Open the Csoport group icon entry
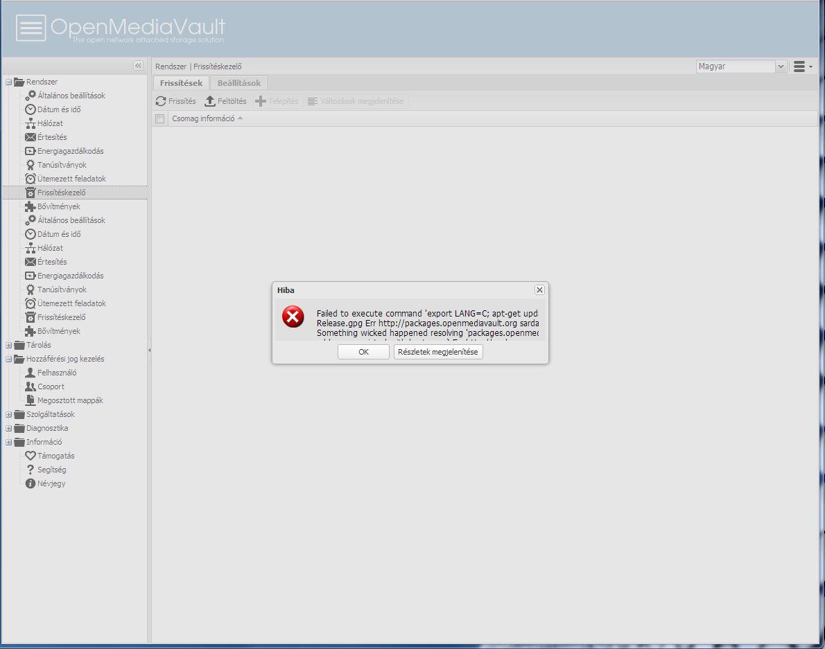825x649 pixels. point(45,386)
